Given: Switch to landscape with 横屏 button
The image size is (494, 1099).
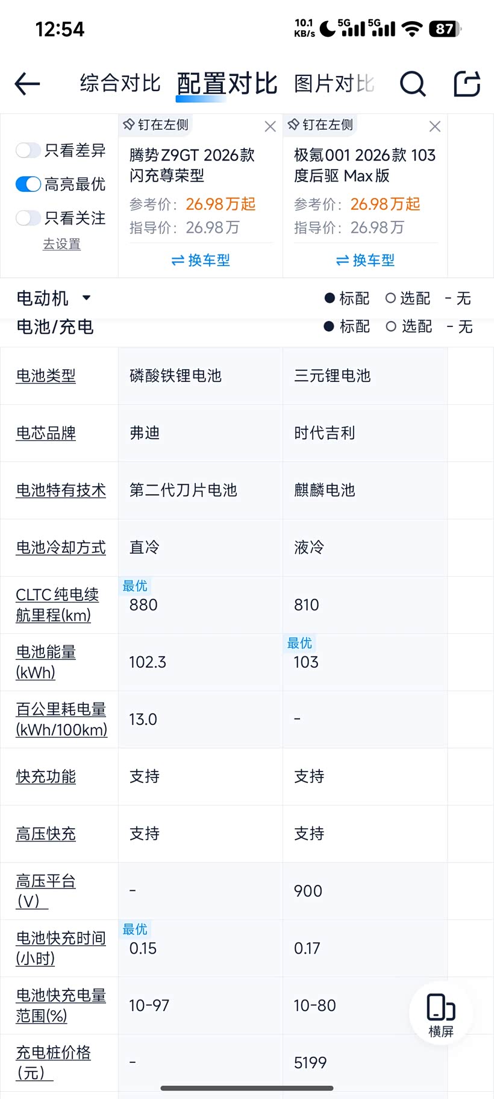Looking at the screenshot, I should pos(440,1014).
